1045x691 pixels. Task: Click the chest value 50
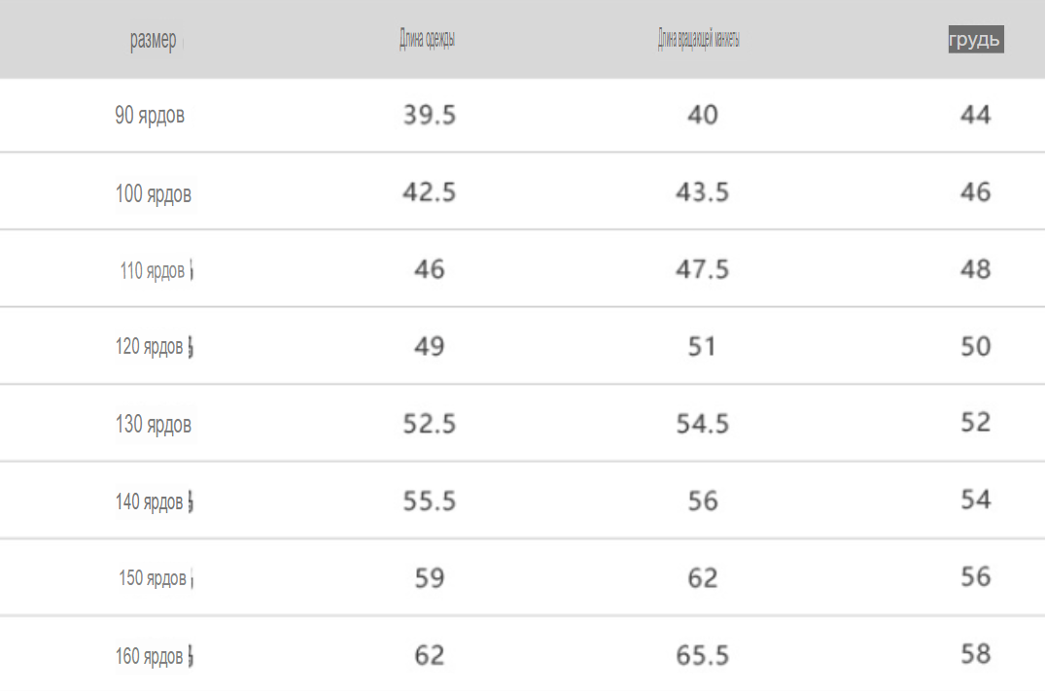tap(976, 346)
